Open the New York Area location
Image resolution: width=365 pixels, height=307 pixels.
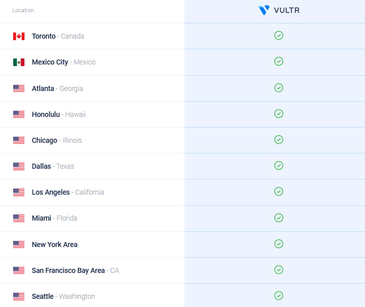[x=54, y=244]
